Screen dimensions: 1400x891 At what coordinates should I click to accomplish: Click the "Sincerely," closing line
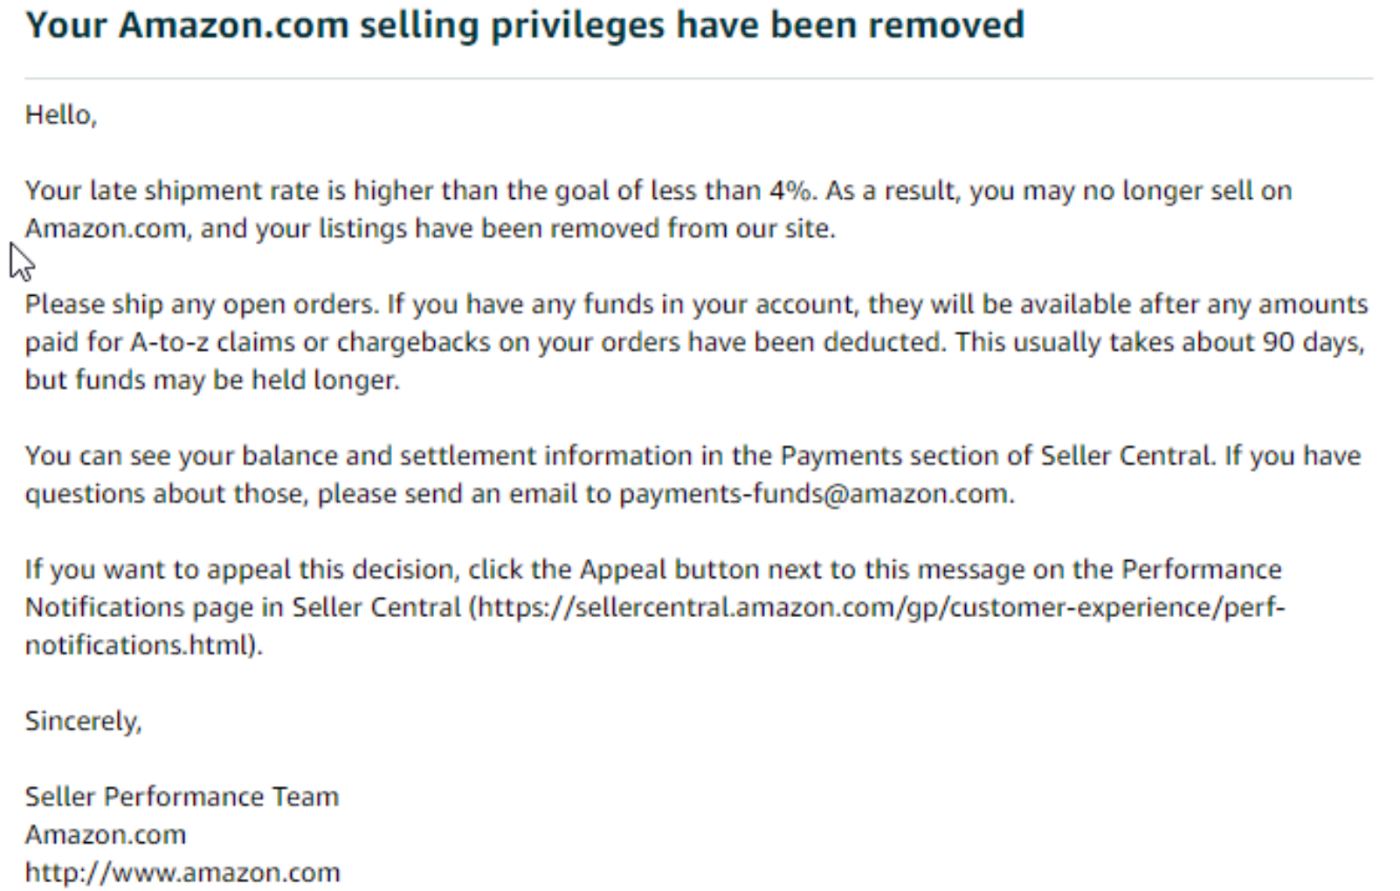point(83,721)
